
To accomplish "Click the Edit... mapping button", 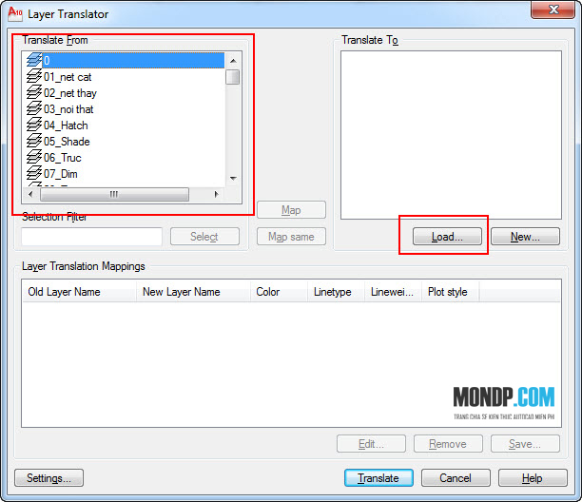I will tap(371, 444).
